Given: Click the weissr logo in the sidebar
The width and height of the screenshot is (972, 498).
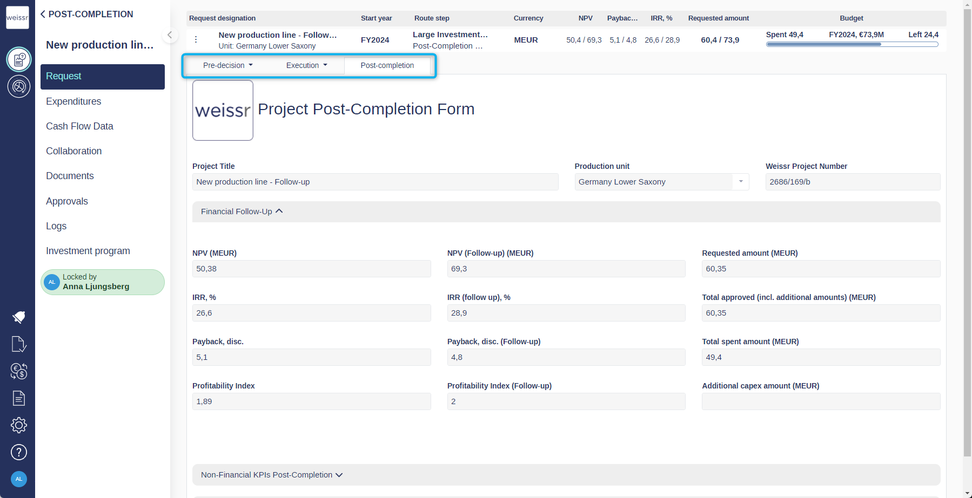Looking at the screenshot, I should tap(17, 17).
